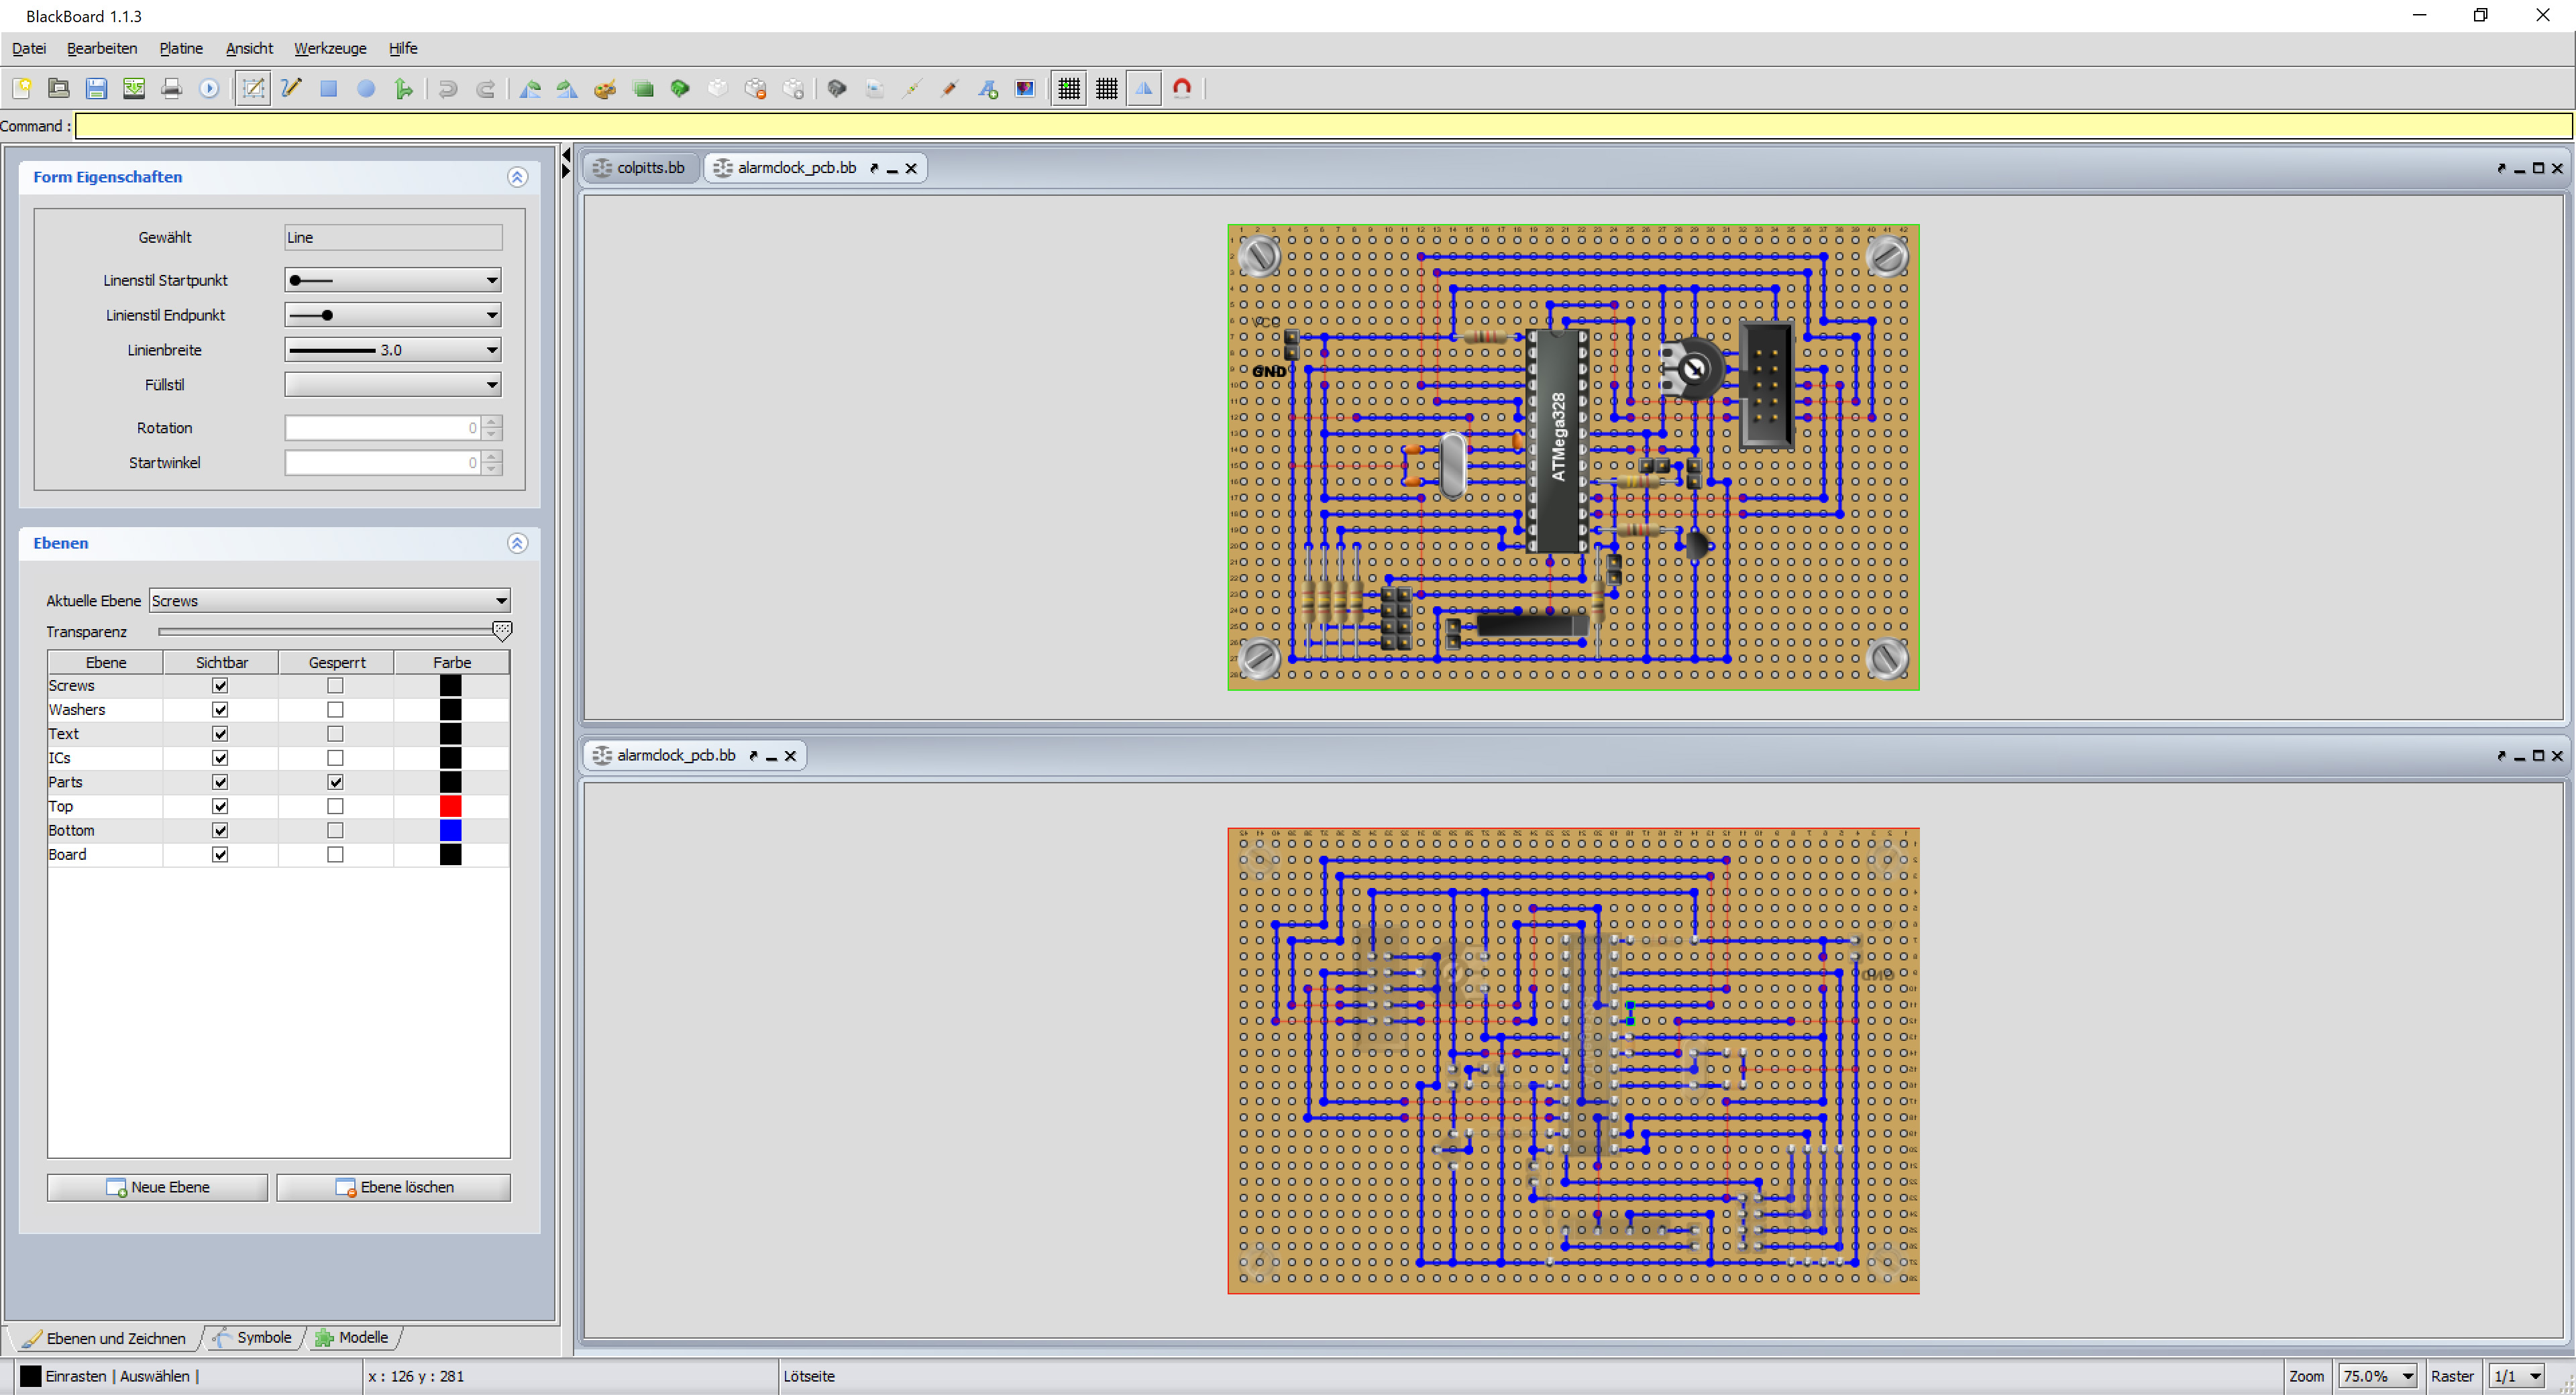
Task: Click the Neue Ebene button
Action: click(157, 1187)
